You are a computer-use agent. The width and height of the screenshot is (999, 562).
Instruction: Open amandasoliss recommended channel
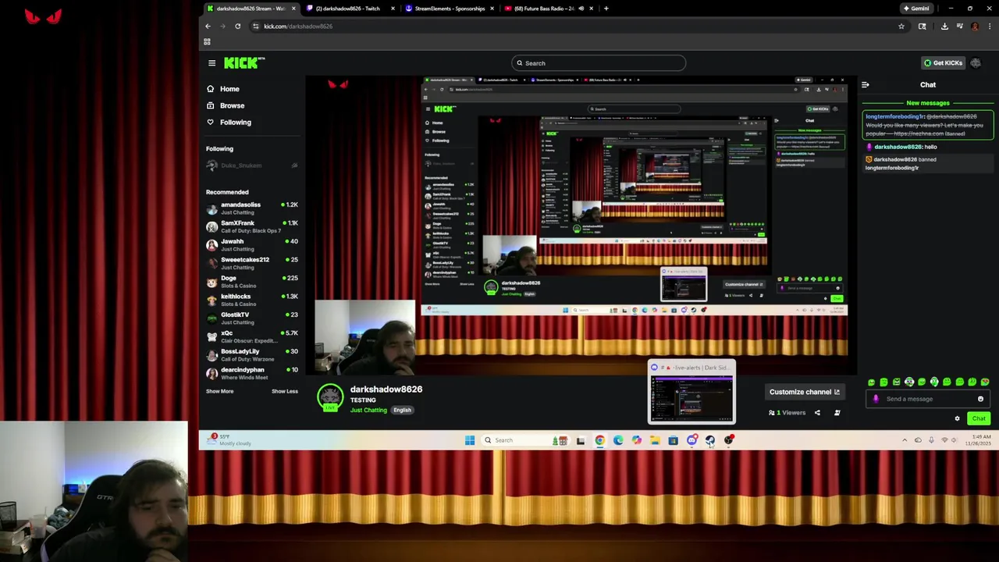pyautogui.click(x=252, y=208)
